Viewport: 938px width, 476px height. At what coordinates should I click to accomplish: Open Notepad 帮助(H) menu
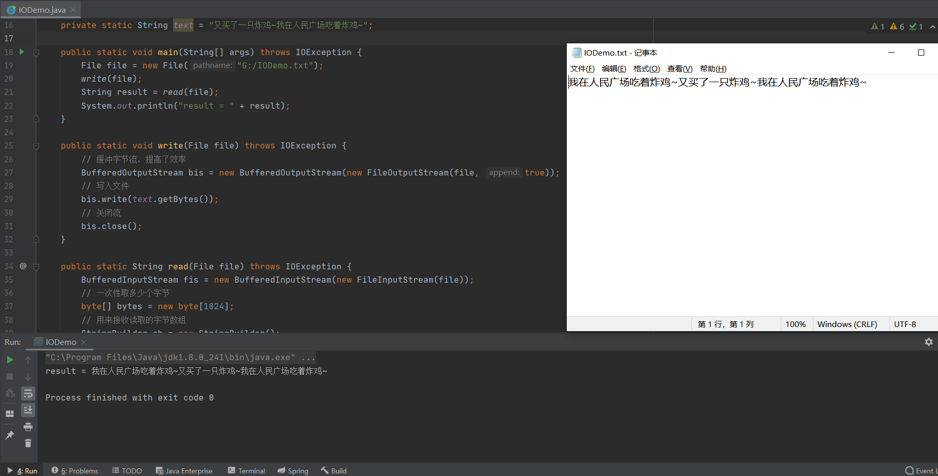pos(713,69)
